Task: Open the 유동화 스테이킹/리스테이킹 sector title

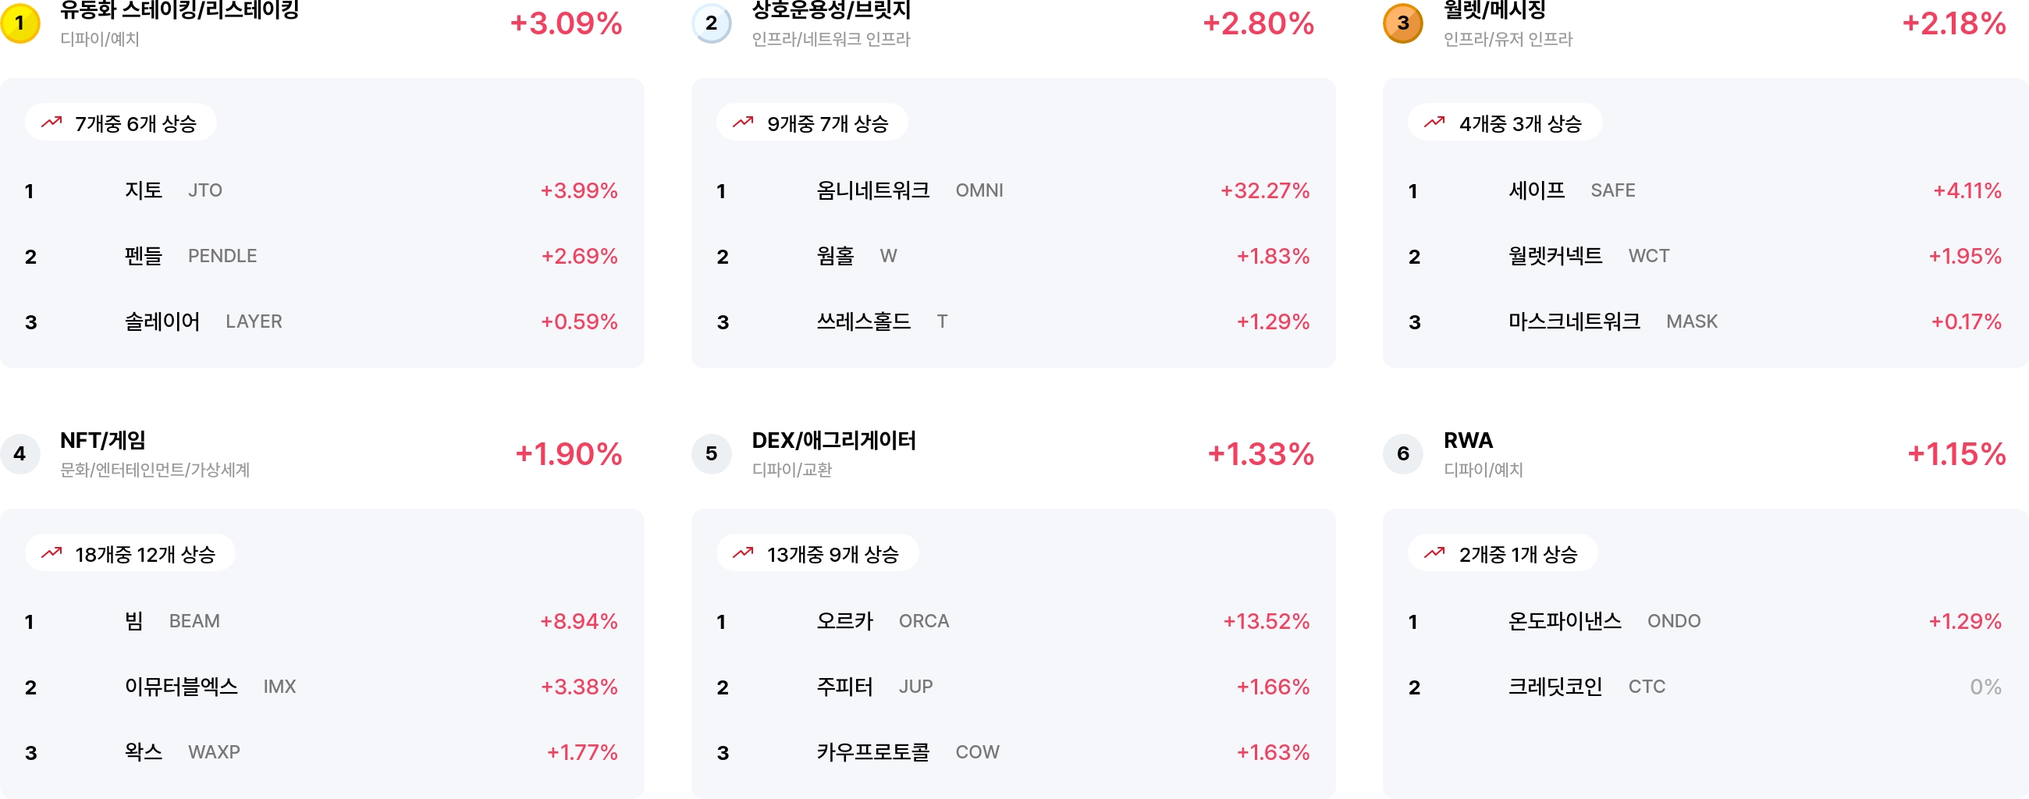Action: tap(179, 10)
